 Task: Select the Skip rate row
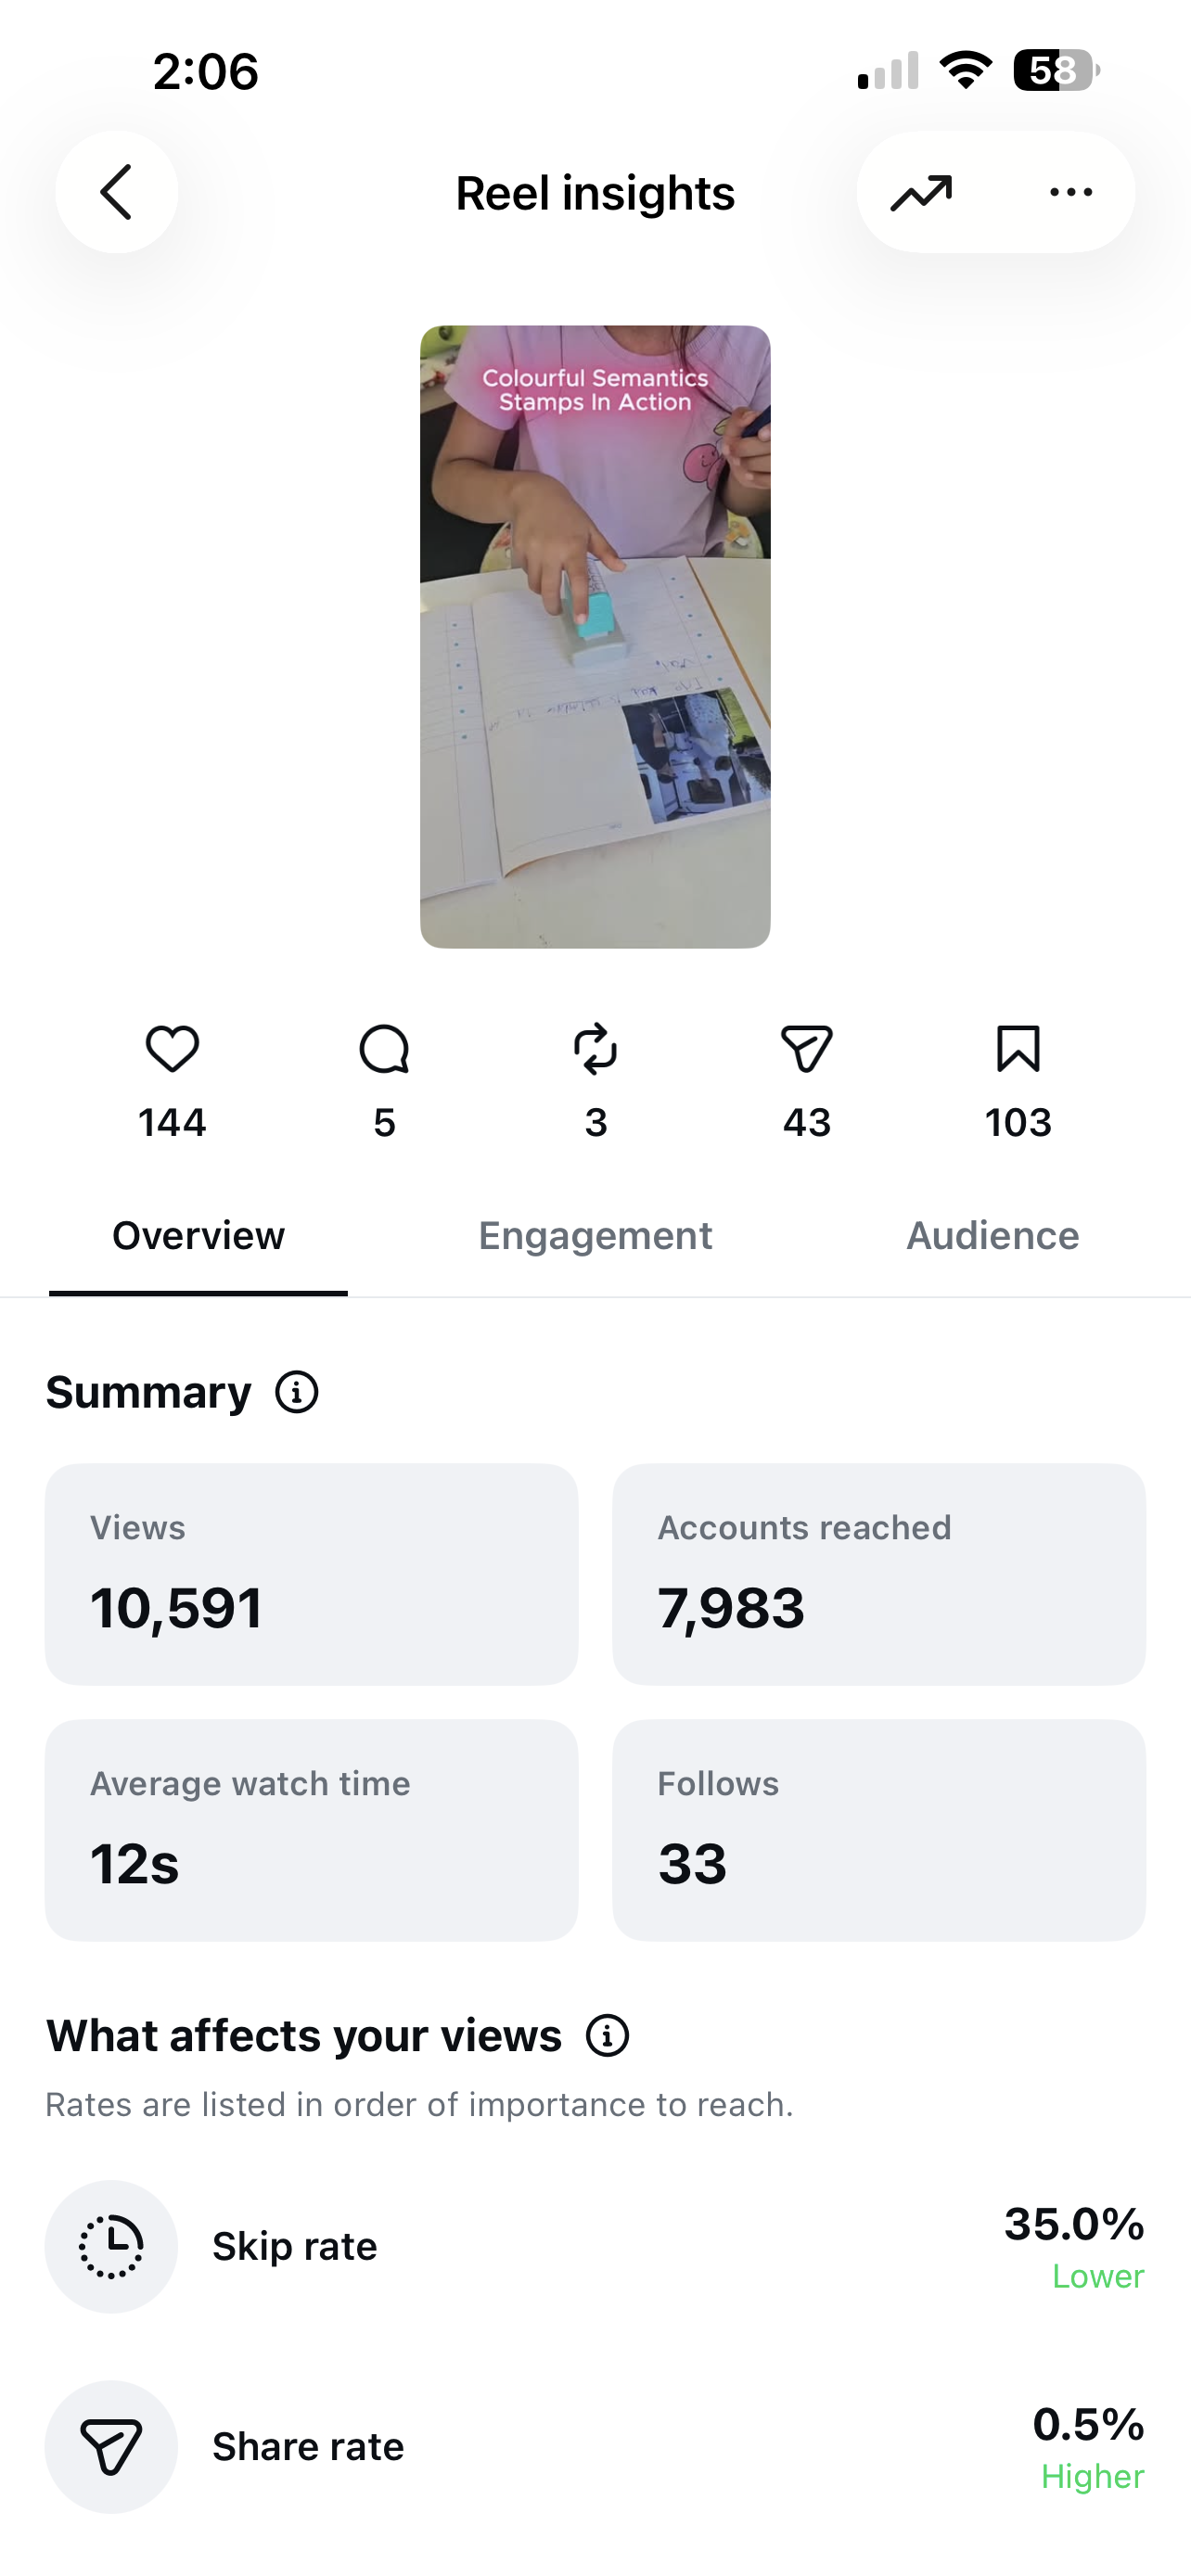(x=595, y=2247)
